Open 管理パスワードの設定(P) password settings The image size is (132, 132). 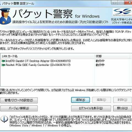click(x=19, y=100)
